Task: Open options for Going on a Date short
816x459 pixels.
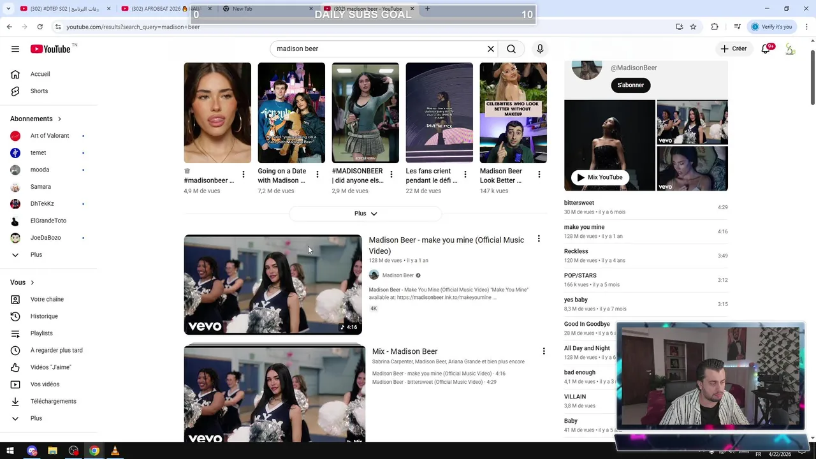Action: [317, 175]
